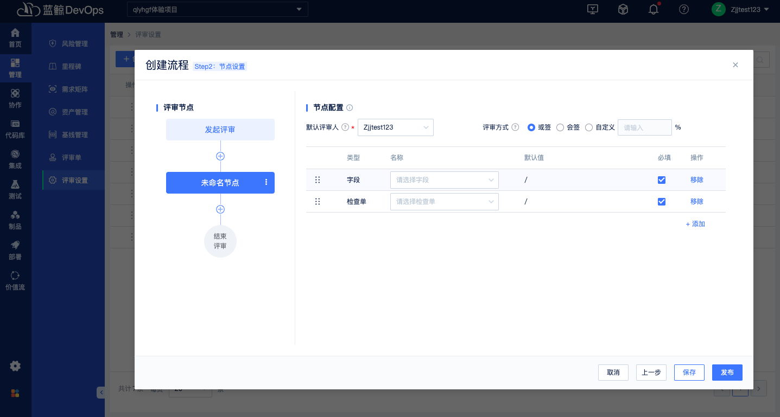Click 移除 link in the 字段 row
Viewport: 780px width, 417px height.
point(697,180)
